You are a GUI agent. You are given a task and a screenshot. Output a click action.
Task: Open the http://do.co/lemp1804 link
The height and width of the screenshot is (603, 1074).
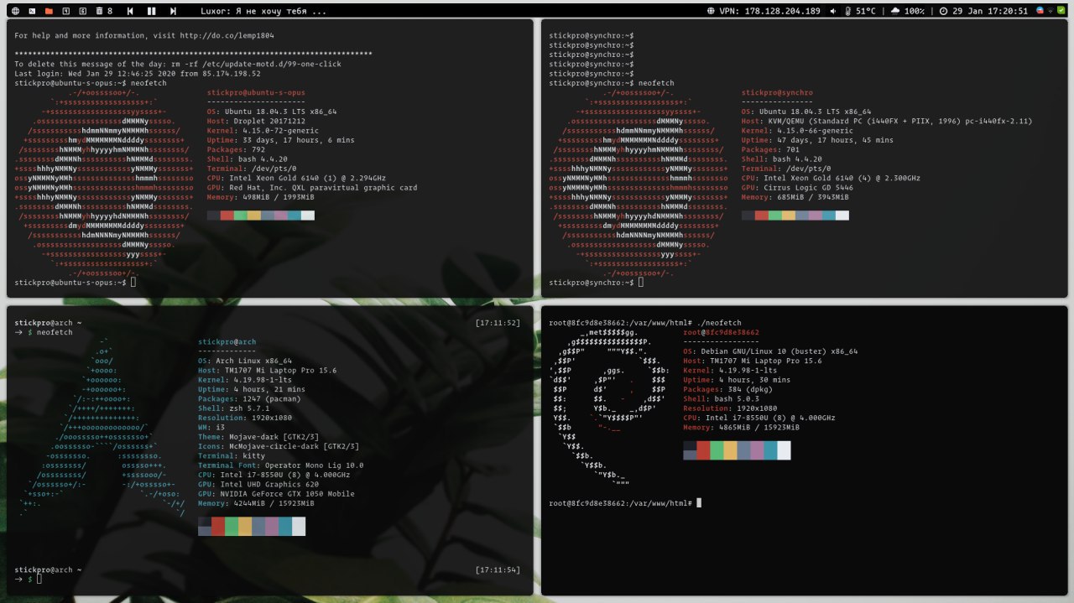click(x=227, y=36)
